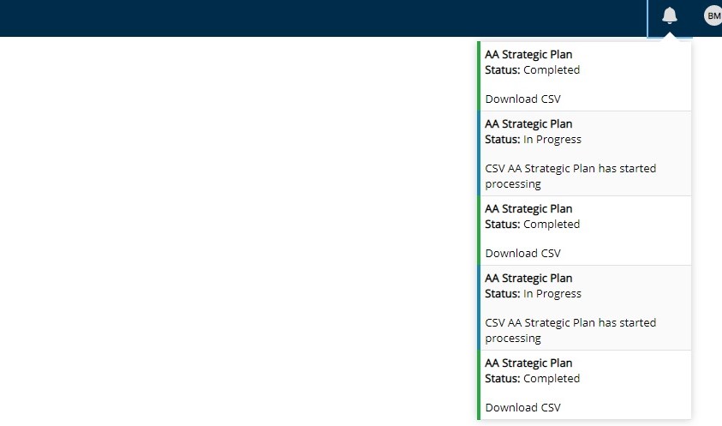This screenshot has height=426, width=722.
Task: Click the title of the bottom notification
Action: (528, 363)
